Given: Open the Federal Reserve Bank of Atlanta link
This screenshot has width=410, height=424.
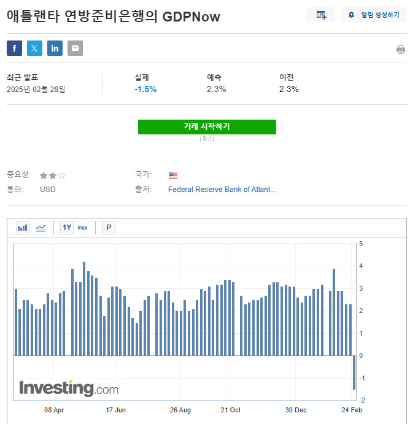Looking at the screenshot, I should pyautogui.click(x=222, y=190).
